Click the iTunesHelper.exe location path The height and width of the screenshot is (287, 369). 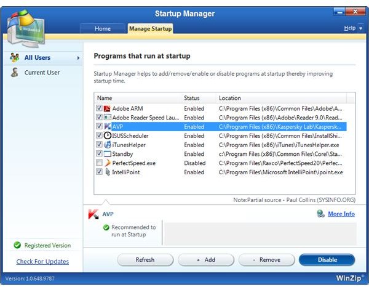(279, 145)
